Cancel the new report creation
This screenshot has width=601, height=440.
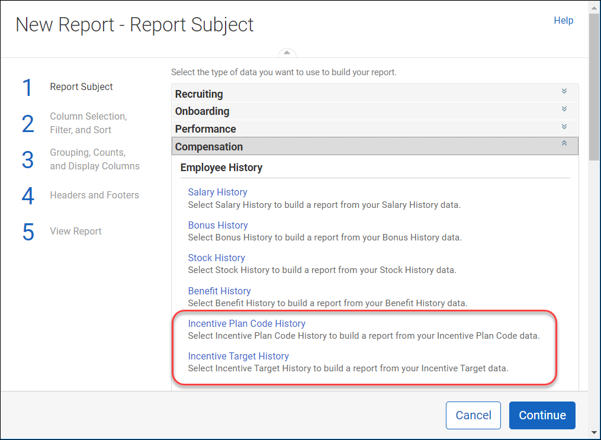click(x=473, y=415)
